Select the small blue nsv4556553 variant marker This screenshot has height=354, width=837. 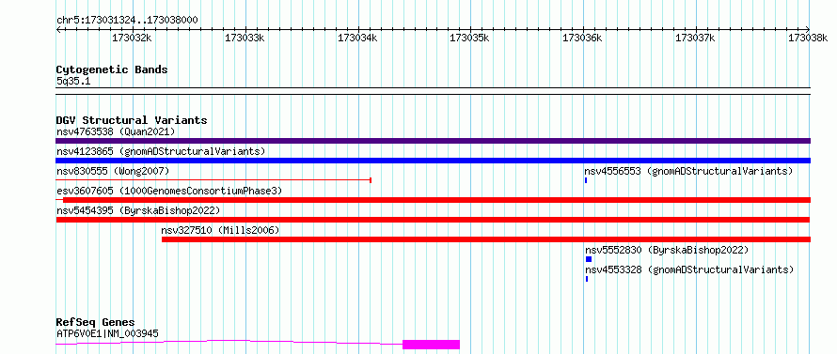(x=586, y=180)
